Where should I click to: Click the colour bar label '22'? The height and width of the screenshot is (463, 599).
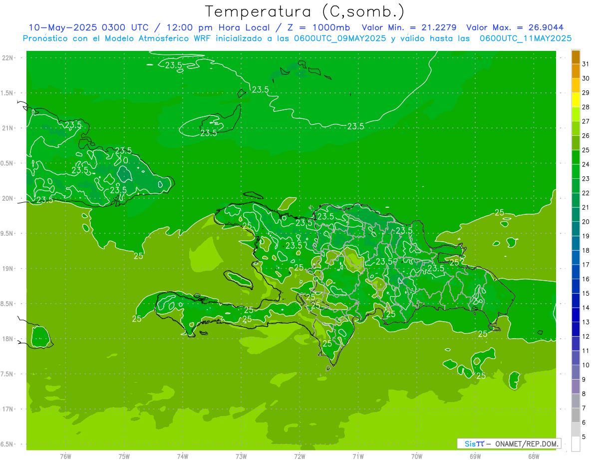pos(586,193)
